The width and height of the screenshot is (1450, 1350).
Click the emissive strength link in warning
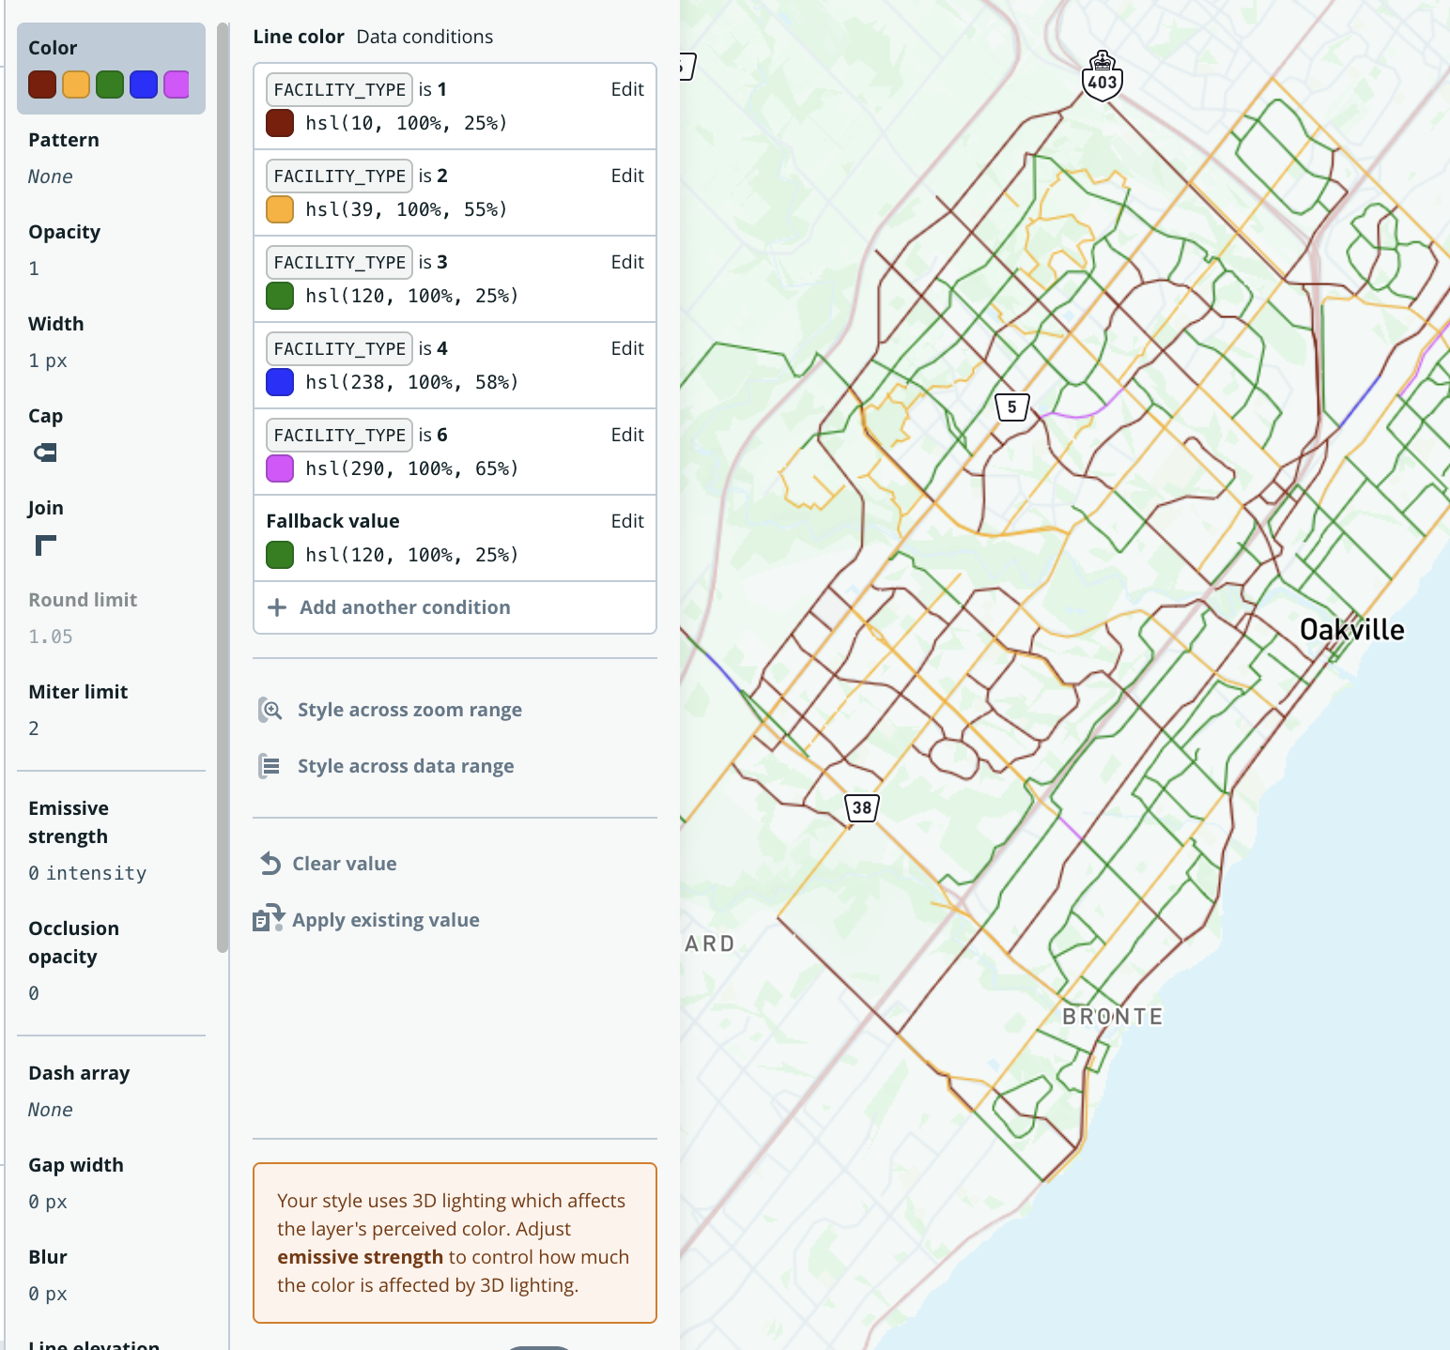[x=360, y=1257]
